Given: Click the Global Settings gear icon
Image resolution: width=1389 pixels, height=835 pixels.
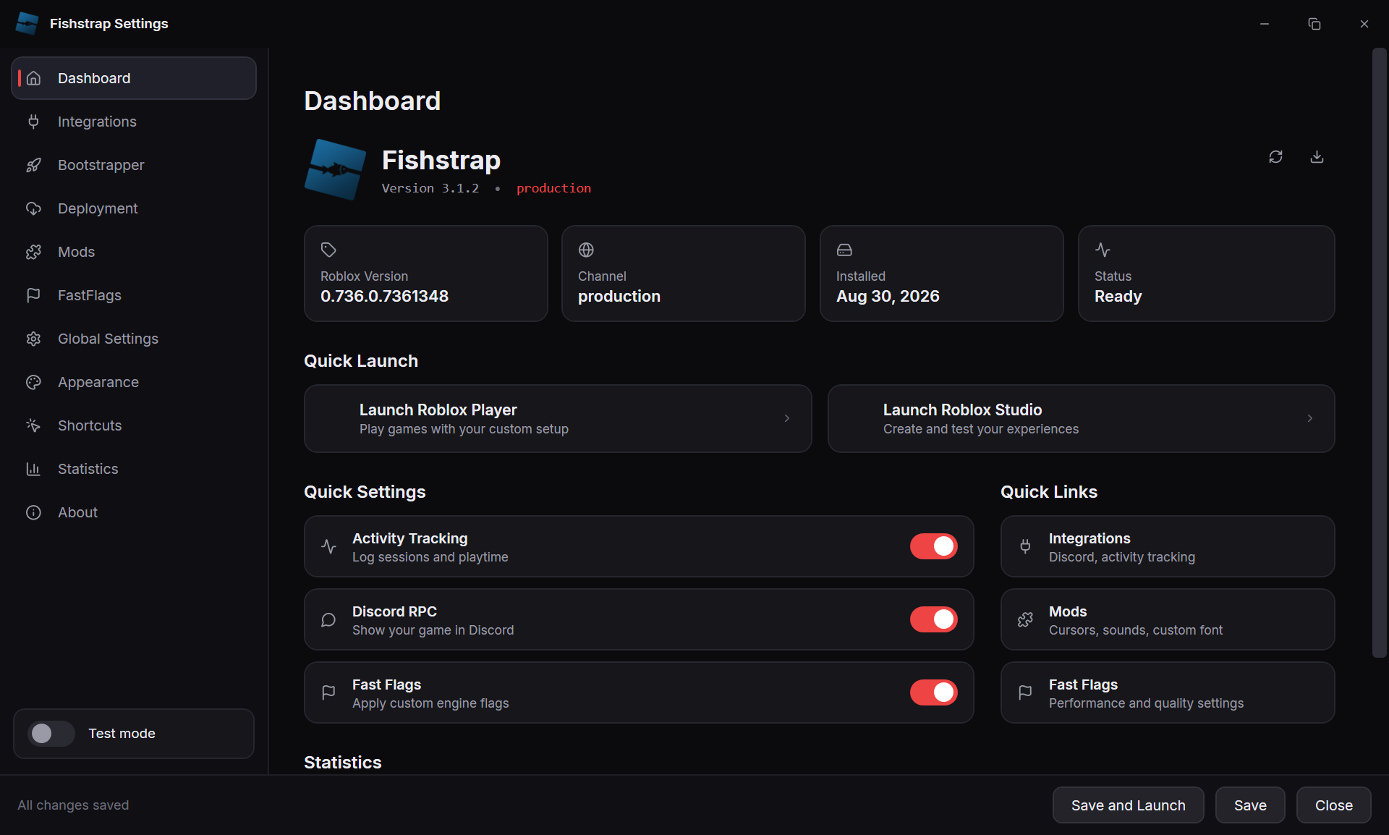Looking at the screenshot, I should [33, 339].
